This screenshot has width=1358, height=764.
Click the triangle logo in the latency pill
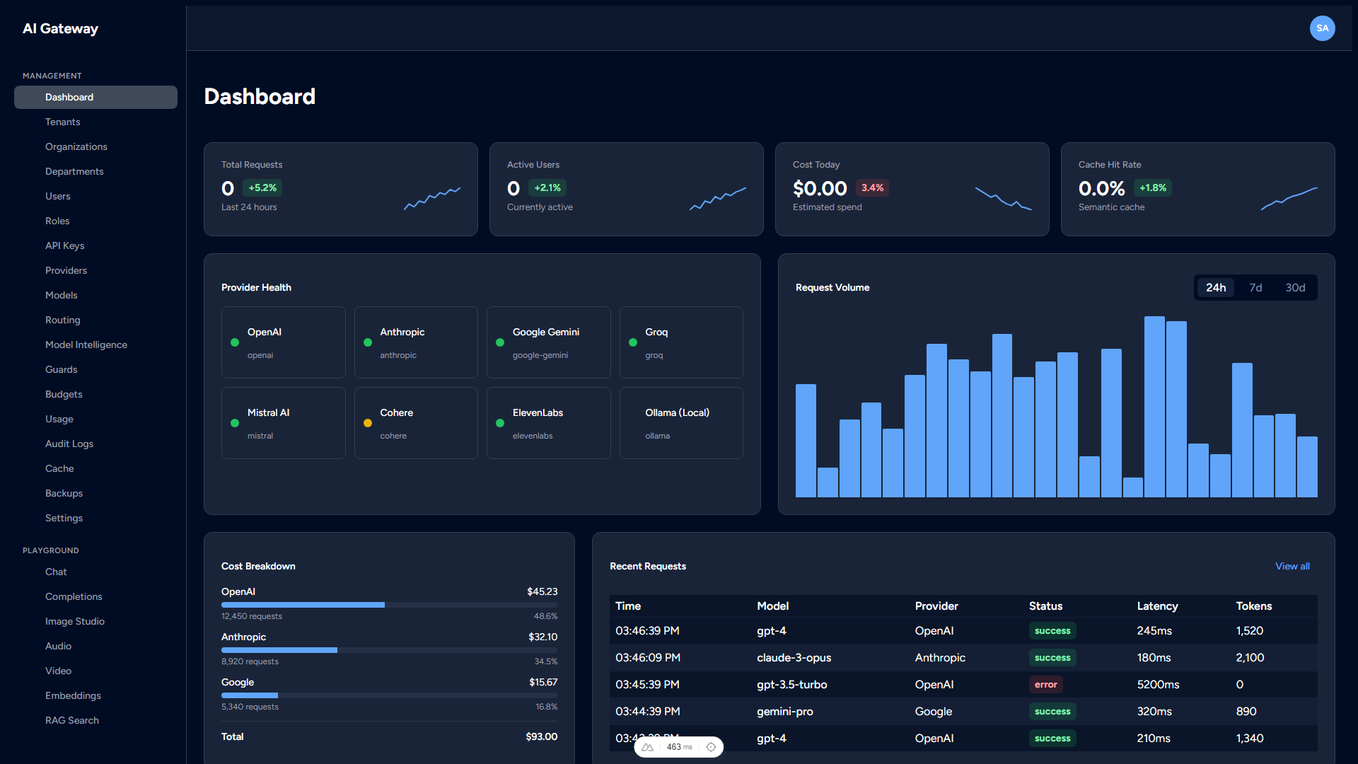pos(648,747)
